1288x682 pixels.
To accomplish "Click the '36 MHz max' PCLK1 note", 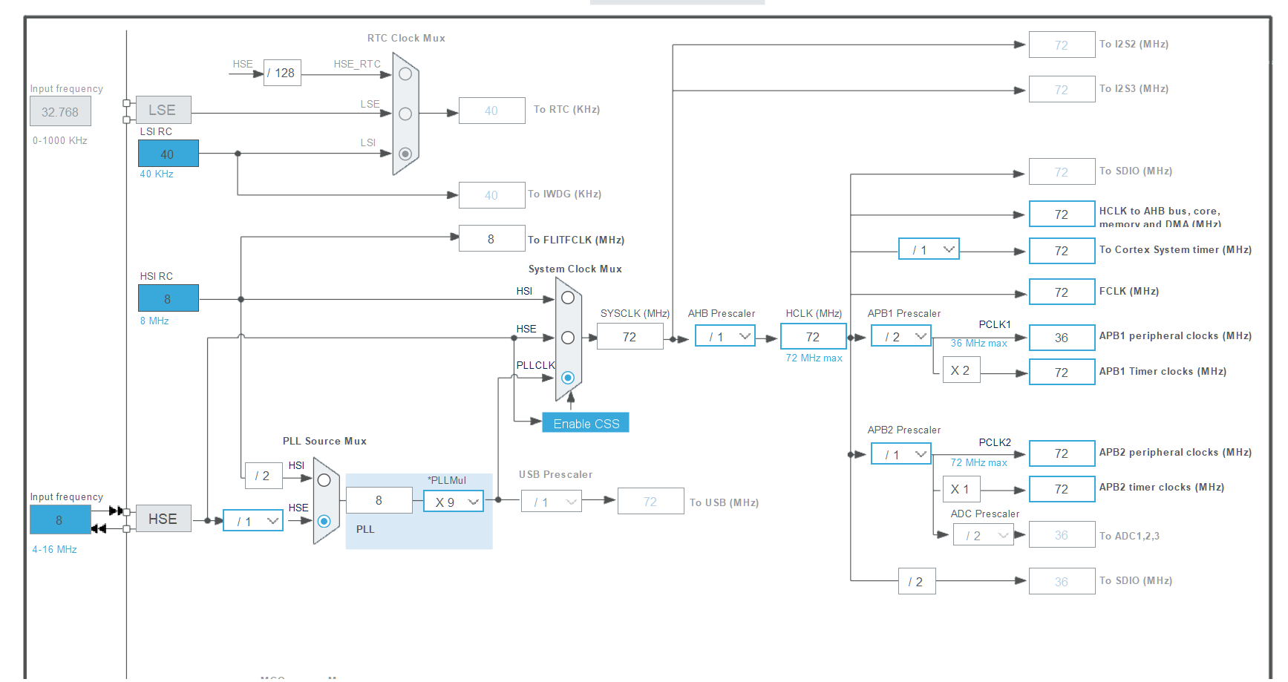I will click(x=979, y=343).
